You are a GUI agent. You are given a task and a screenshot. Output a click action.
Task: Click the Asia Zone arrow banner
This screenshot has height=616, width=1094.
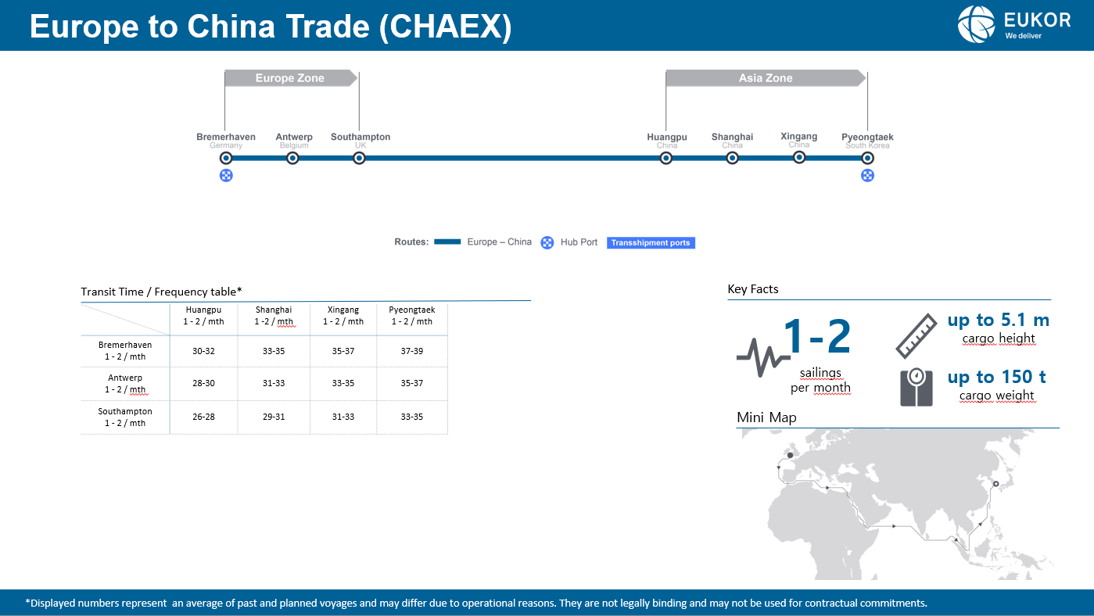(x=766, y=78)
